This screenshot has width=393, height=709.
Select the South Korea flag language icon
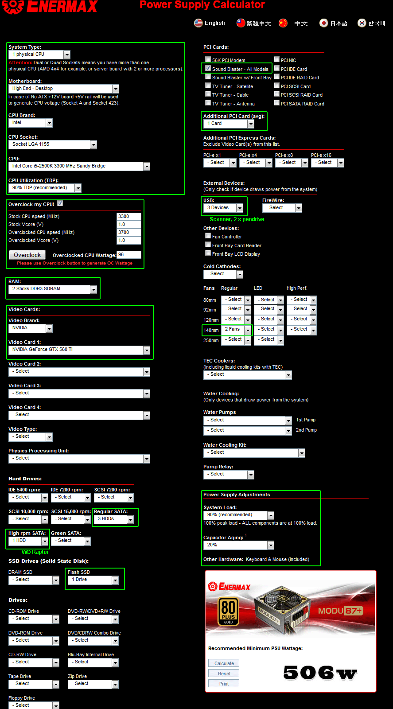(362, 23)
